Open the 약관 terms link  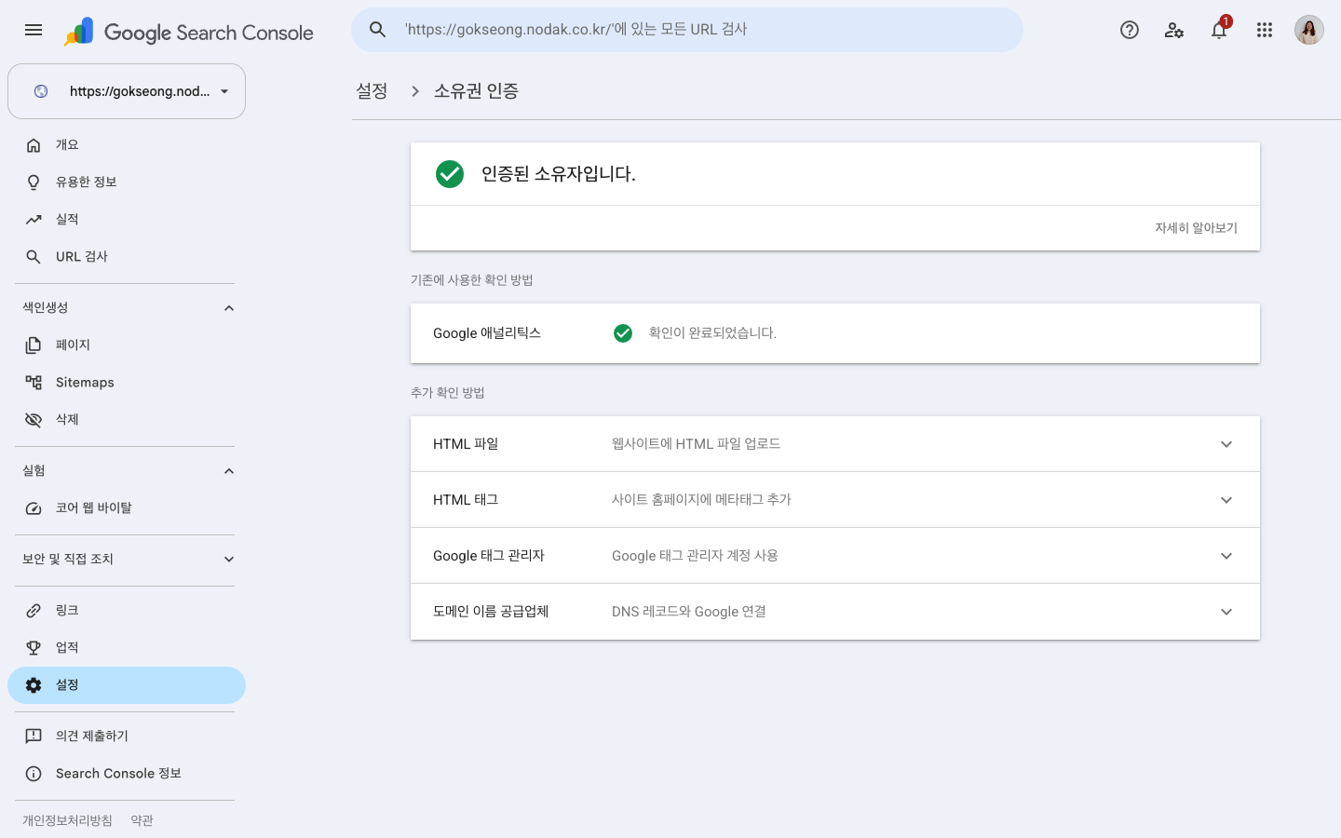coord(142,820)
